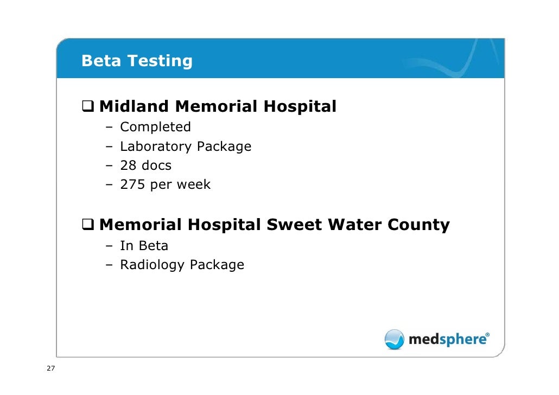Click the Radiology Package bullet text
Viewport: 559px width, 395px height.
tap(182, 265)
